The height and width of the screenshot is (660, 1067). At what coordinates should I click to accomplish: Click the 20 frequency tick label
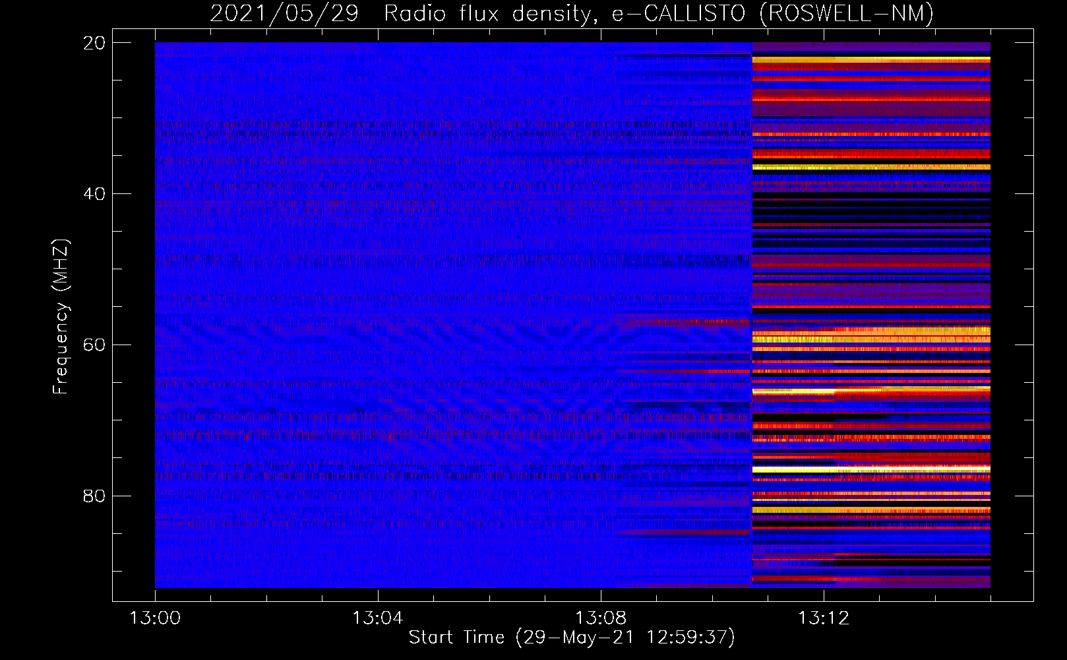94,43
